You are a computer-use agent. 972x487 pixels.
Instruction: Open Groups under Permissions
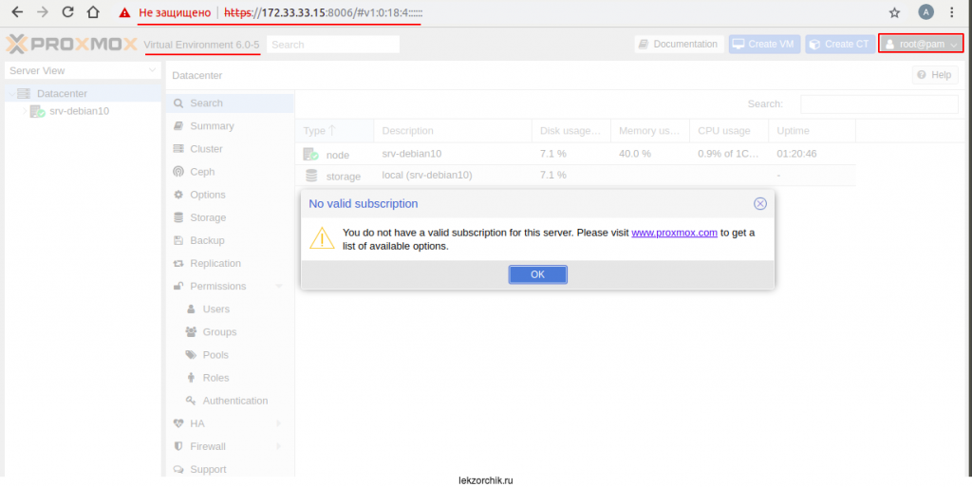pyautogui.click(x=230, y=332)
